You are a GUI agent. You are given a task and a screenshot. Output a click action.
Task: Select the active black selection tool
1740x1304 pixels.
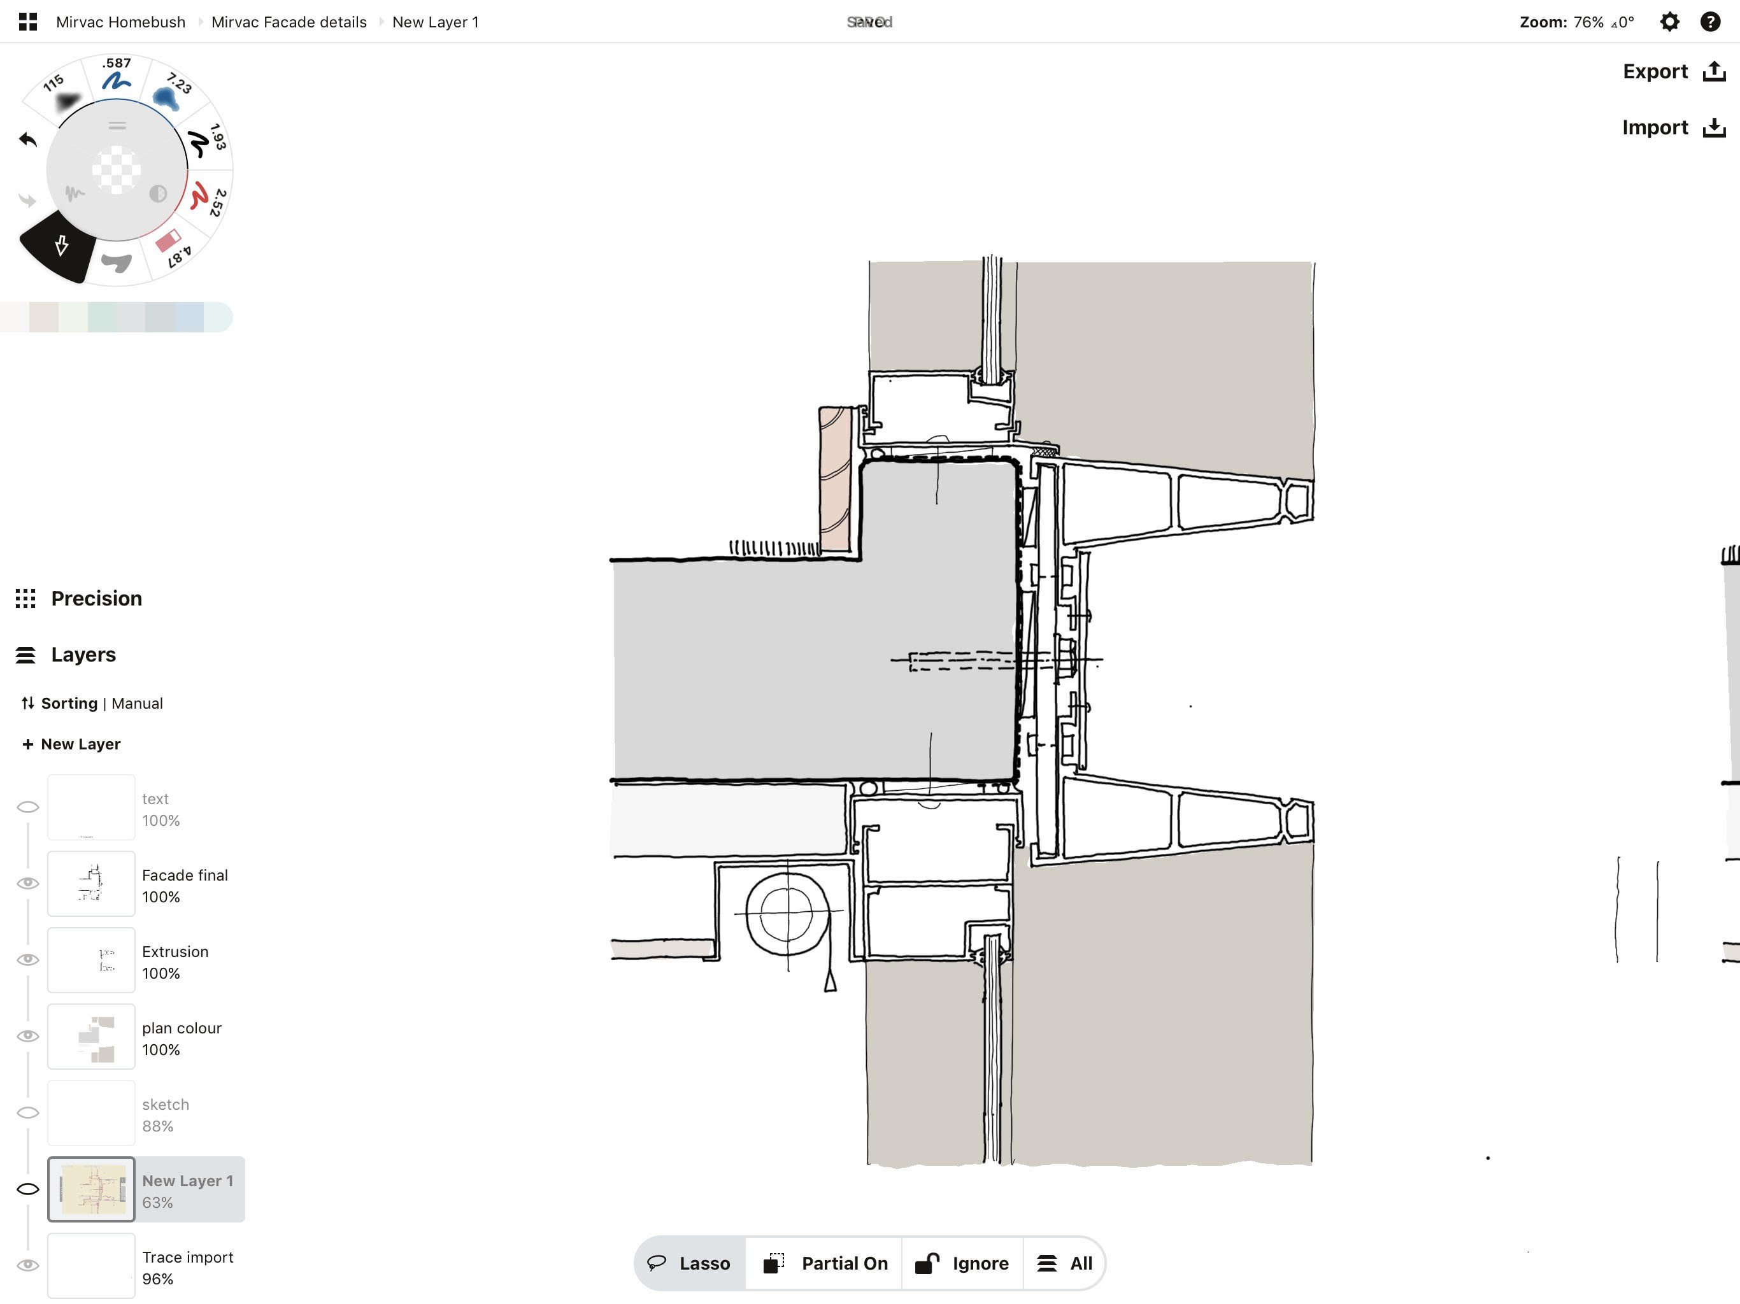click(60, 246)
